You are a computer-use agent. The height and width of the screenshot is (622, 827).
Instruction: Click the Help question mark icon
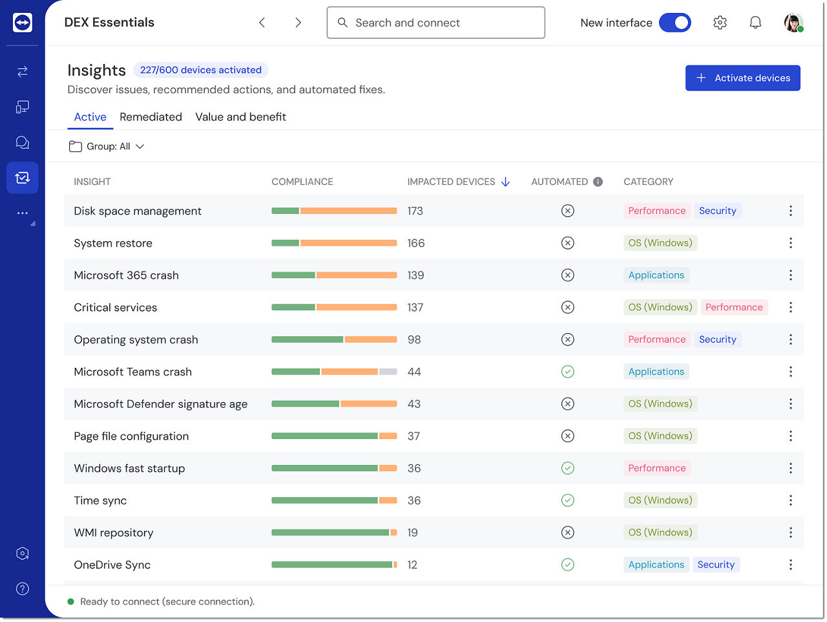point(23,588)
